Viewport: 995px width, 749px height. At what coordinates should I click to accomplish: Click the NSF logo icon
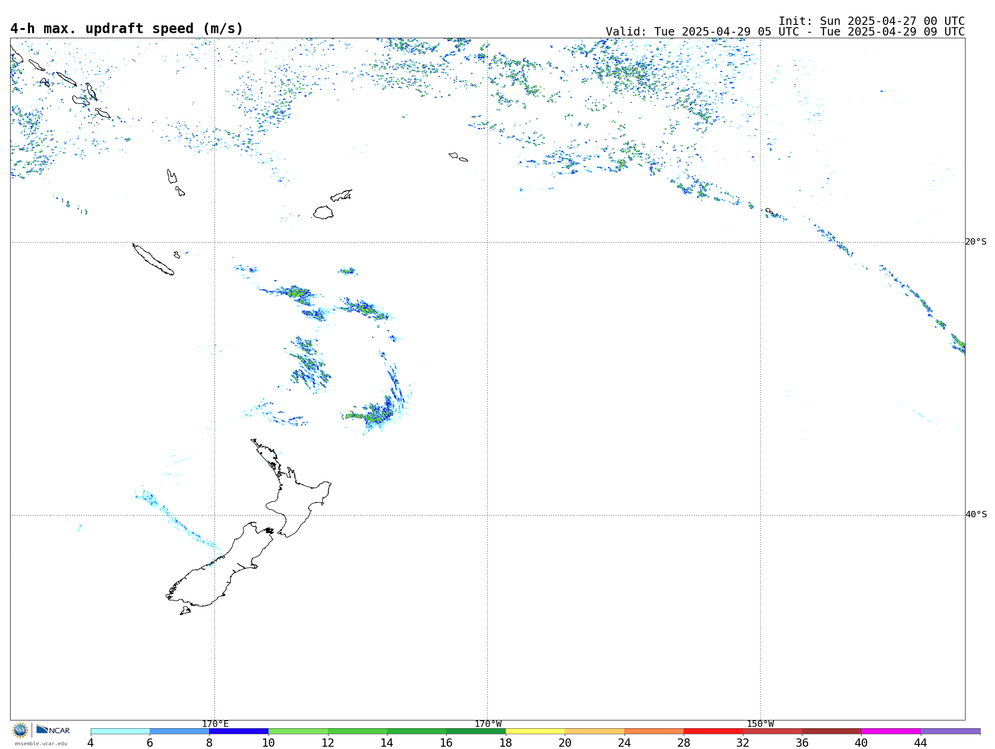(20, 730)
